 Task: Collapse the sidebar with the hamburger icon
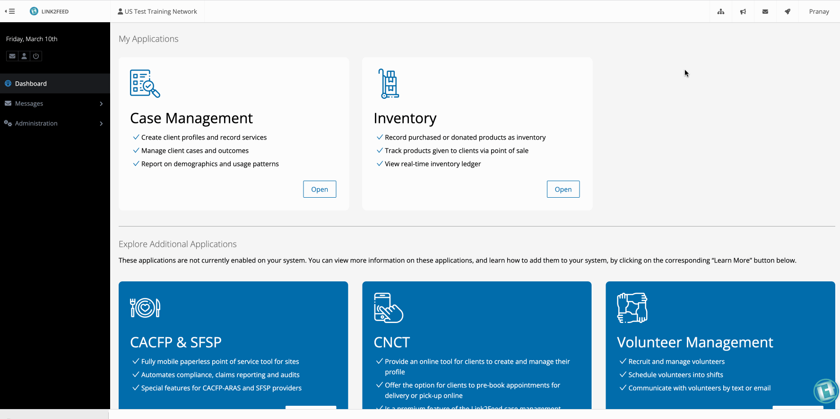point(10,11)
